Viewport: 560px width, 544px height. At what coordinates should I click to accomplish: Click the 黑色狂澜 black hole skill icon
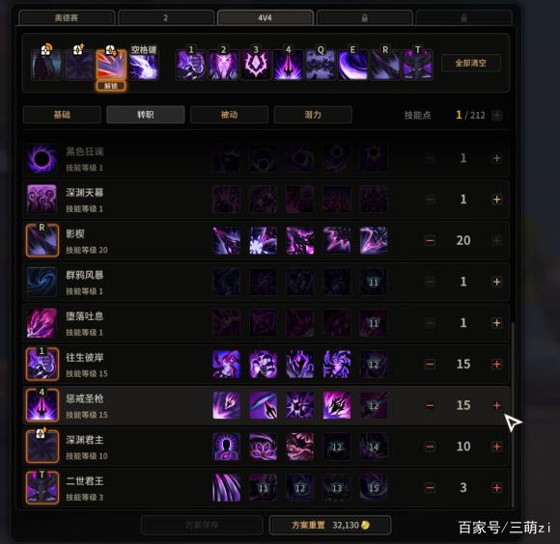(42, 158)
